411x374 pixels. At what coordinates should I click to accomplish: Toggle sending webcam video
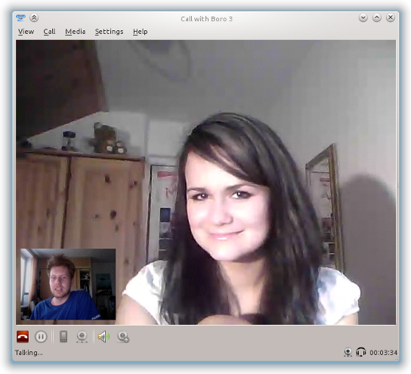click(x=82, y=337)
